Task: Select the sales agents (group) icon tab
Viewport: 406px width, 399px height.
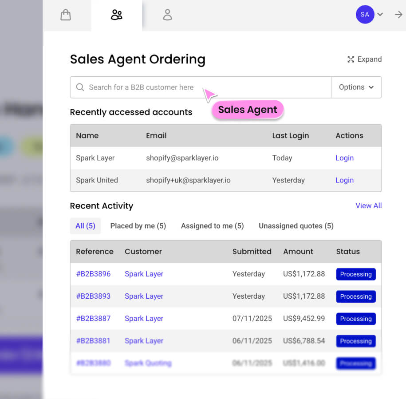Action: coord(116,15)
